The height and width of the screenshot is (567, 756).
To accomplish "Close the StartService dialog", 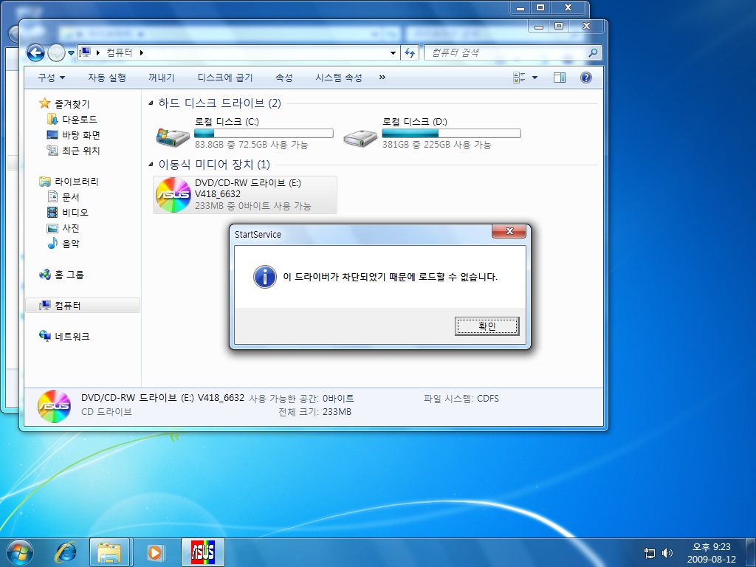I will 509,231.
